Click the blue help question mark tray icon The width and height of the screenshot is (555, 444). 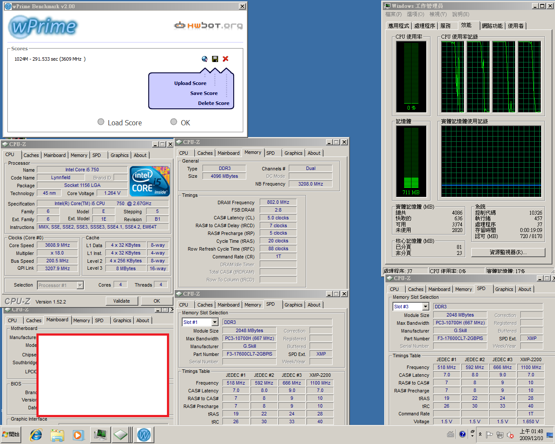(463, 434)
